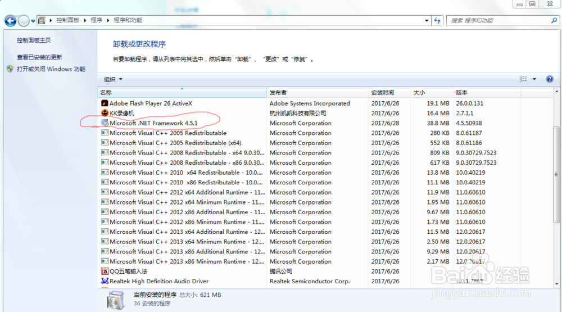
Task: Click publisher 腾讯公司
Action: coord(281,271)
